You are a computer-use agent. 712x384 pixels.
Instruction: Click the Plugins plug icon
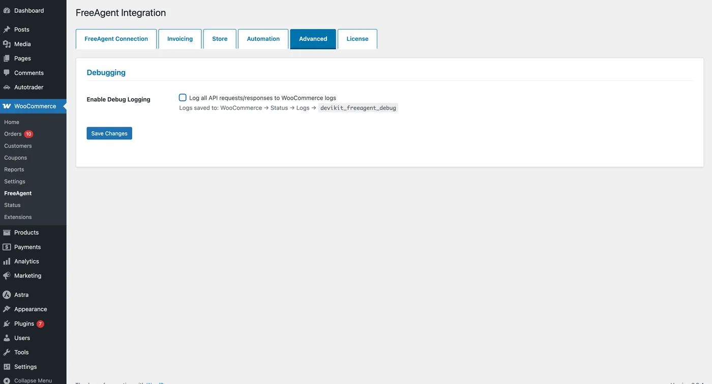7,323
